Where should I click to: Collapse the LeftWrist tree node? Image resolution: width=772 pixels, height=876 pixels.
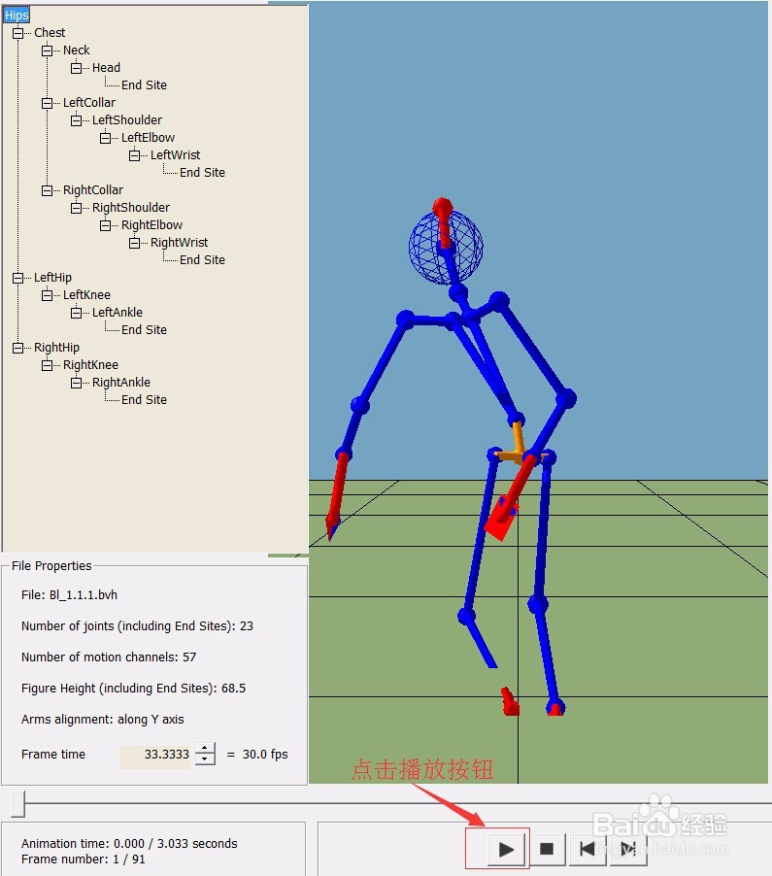click(134, 155)
